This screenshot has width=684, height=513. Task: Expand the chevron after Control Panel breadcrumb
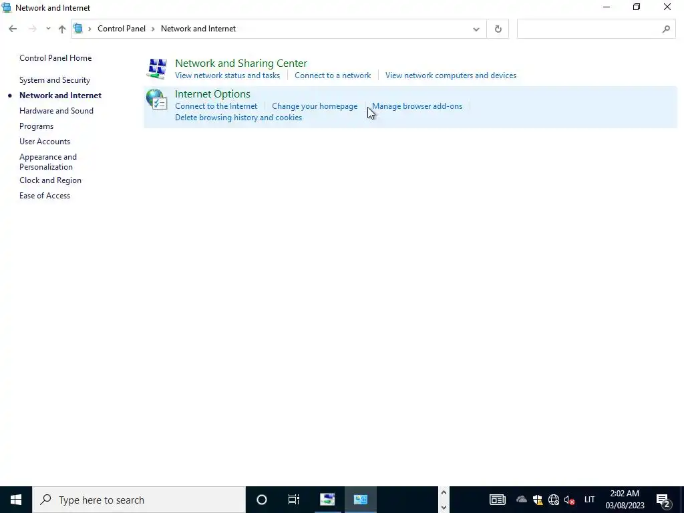click(153, 29)
